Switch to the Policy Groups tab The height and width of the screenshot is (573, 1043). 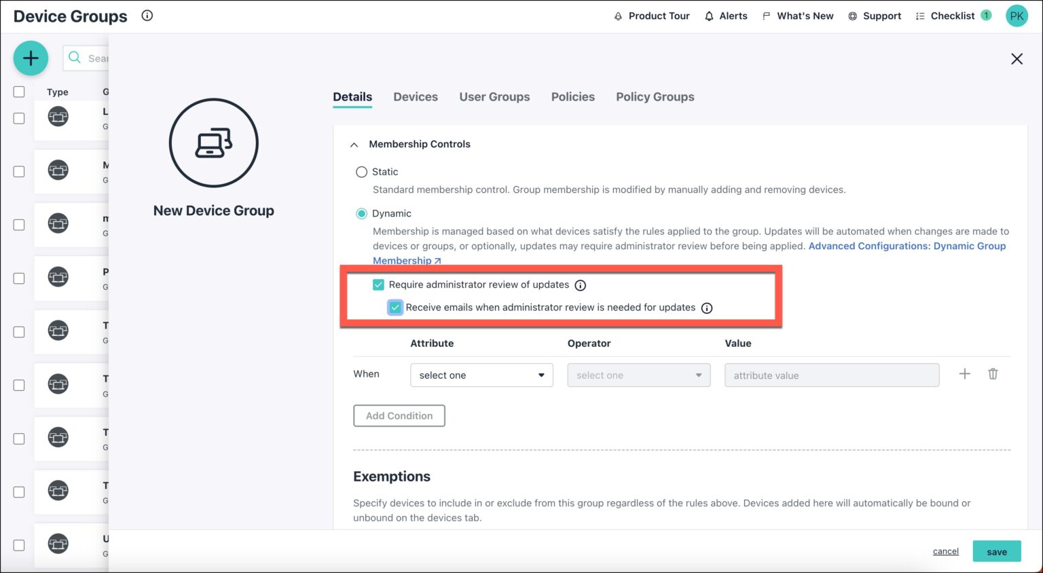tap(655, 96)
